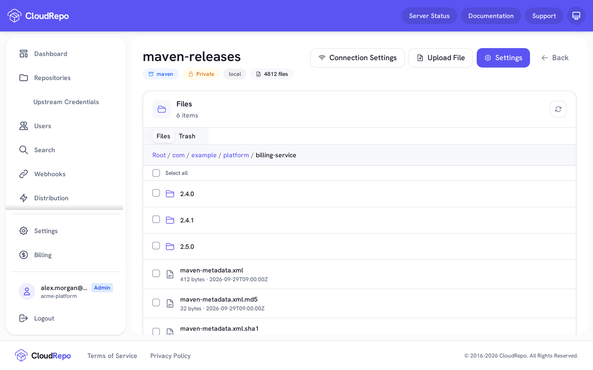
Task: Click the Webhooks link icon
Action: pyautogui.click(x=24, y=174)
